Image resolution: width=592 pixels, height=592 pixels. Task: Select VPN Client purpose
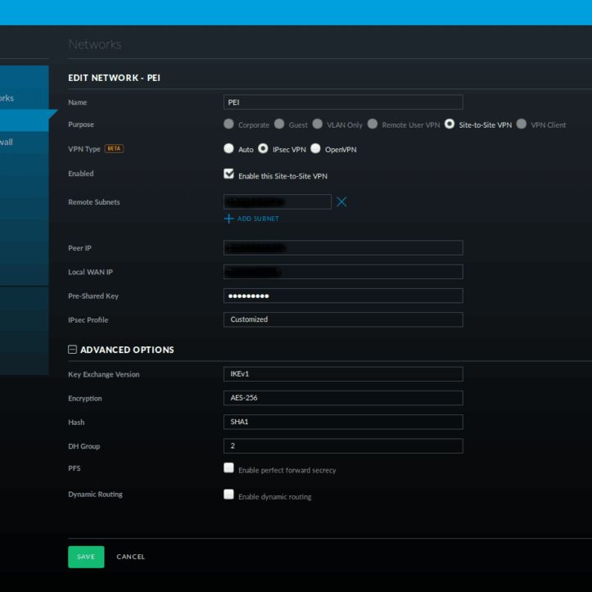coord(521,124)
